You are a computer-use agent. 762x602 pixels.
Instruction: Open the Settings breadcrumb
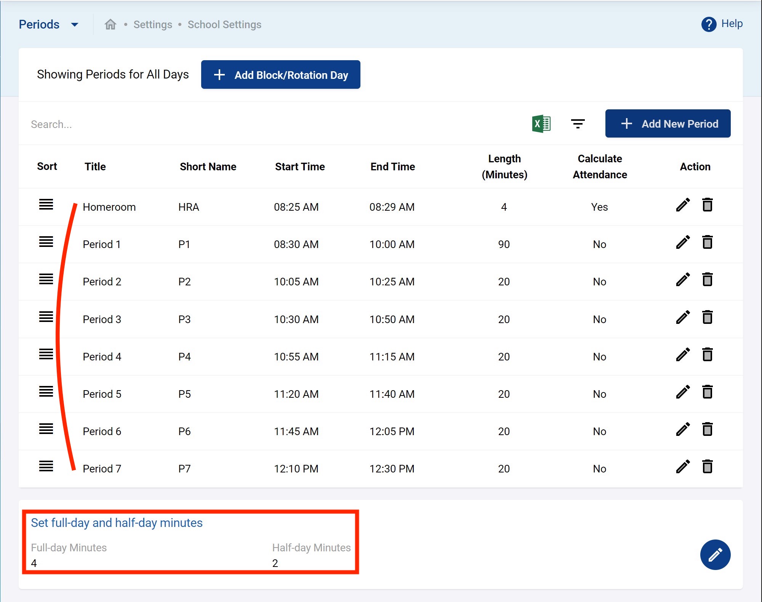click(153, 25)
